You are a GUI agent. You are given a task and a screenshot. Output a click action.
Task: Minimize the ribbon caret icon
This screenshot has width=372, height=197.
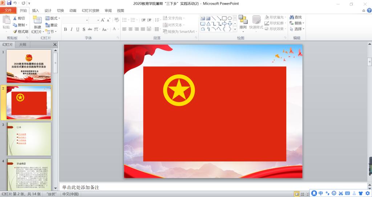point(364,11)
